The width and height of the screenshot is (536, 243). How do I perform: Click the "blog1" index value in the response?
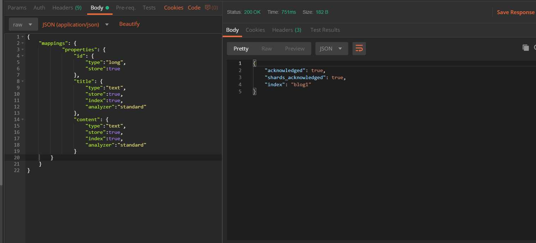tap(301, 84)
